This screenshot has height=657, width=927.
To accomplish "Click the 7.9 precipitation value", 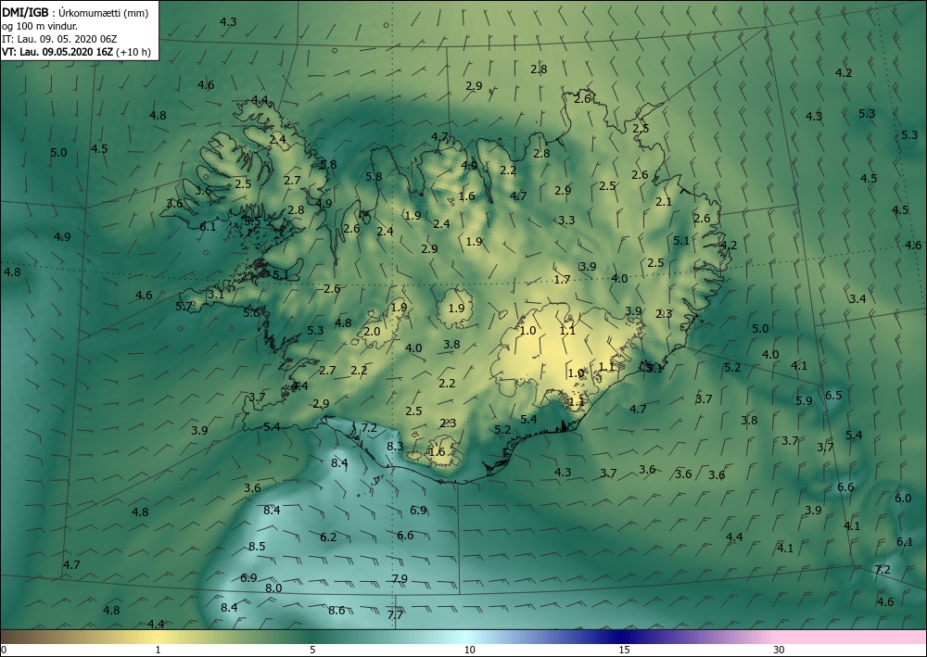I will pyautogui.click(x=400, y=578).
